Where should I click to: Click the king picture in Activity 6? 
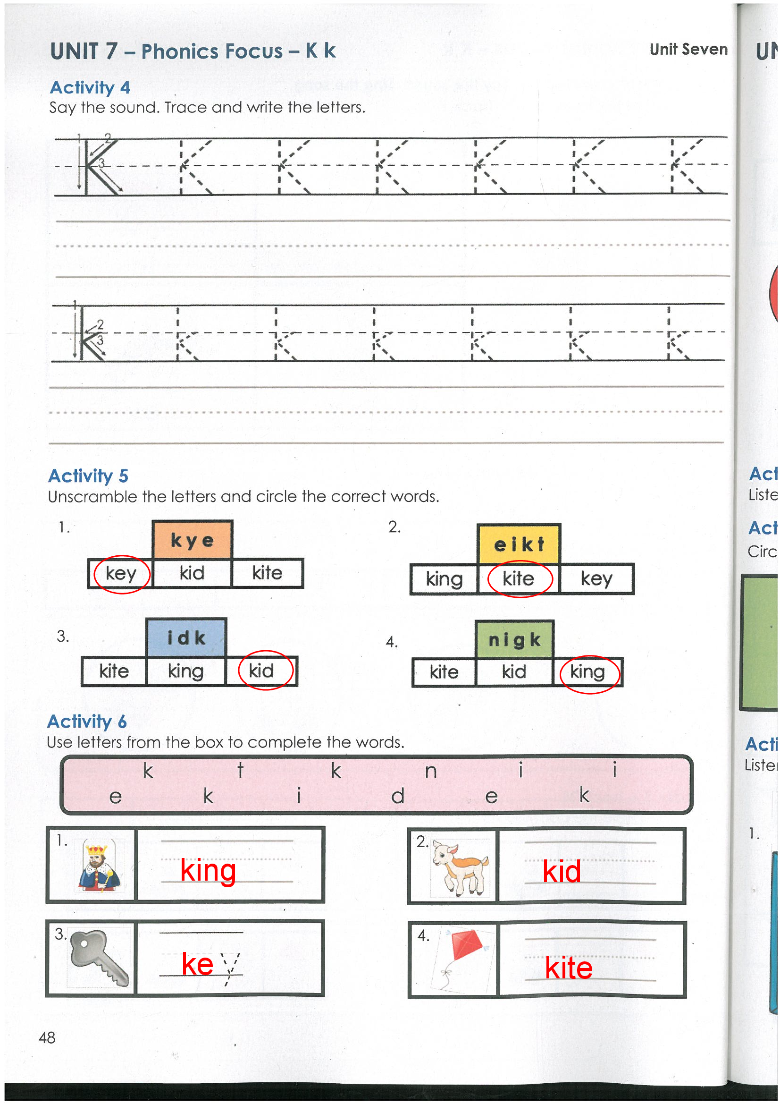[x=99, y=866]
